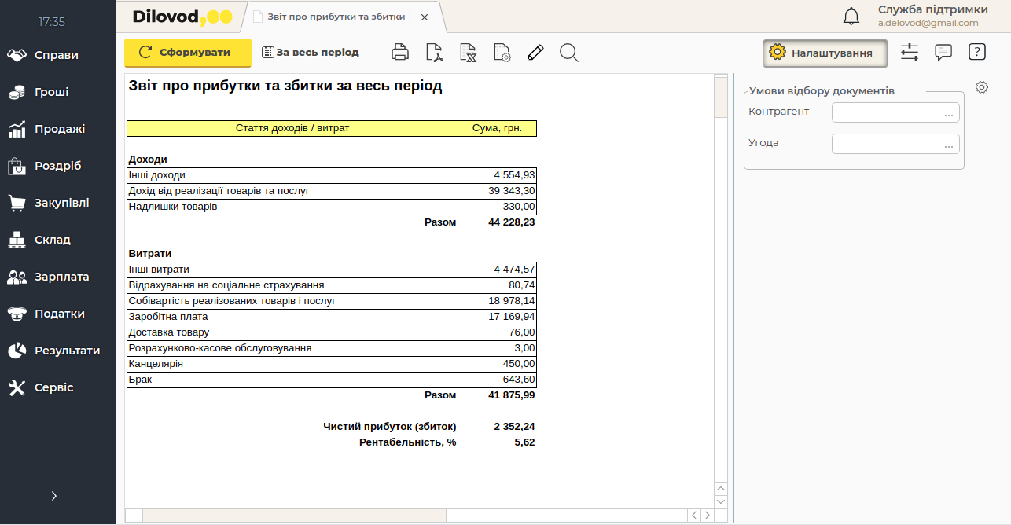This screenshot has width=1011, height=525.
Task: Open Угода selection ellipsis
Action: tap(950, 145)
